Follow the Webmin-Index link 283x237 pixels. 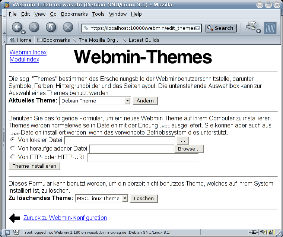[28, 53]
